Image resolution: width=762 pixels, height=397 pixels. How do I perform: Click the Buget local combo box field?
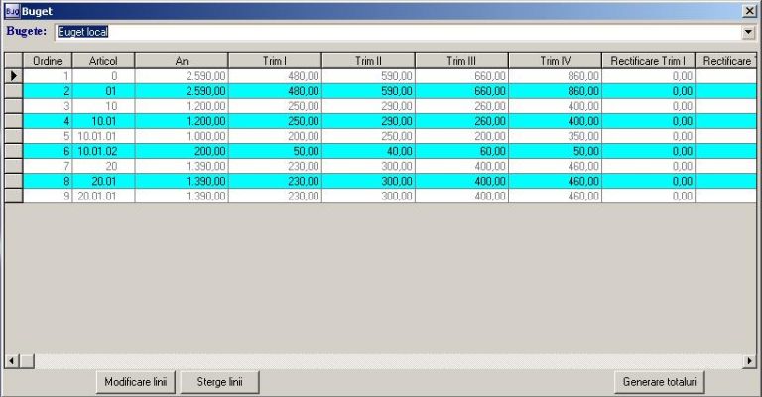[397, 32]
